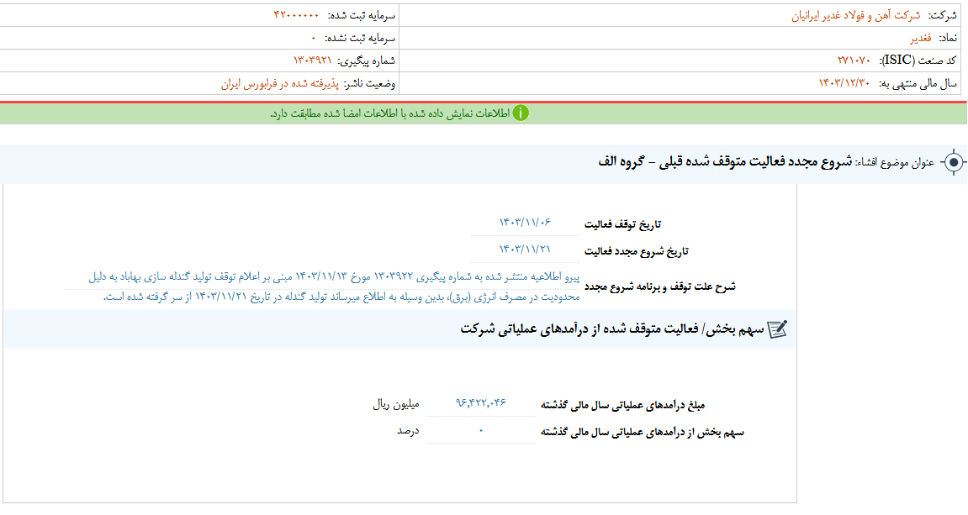Click the notepad-pencil icon next to سهم بخش section
The height and width of the screenshot is (515, 968).
click(778, 331)
